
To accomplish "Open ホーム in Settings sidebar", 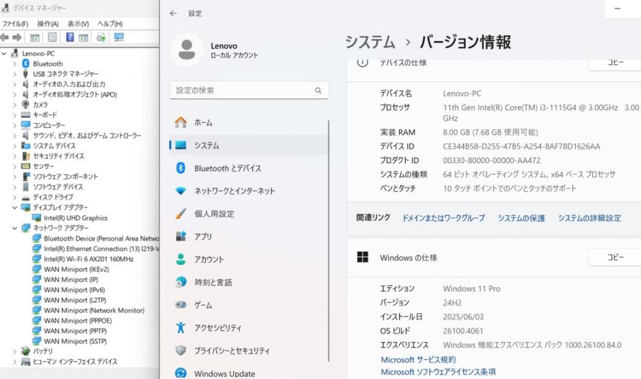I will [249, 122].
